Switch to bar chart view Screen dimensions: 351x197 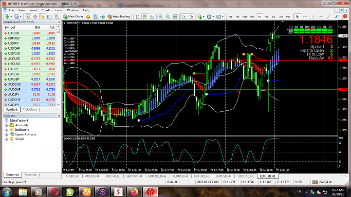(x=138, y=16)
